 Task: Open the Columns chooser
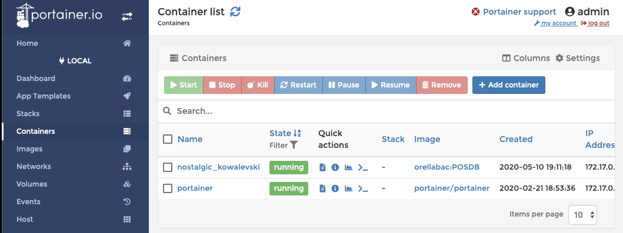pos(526,58)
